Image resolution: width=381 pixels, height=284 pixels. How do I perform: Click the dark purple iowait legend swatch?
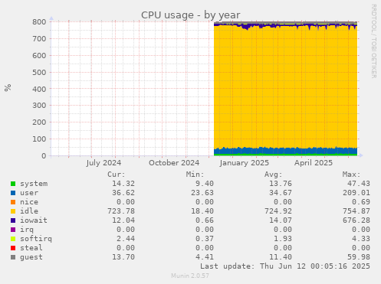[x=13, y=220]
